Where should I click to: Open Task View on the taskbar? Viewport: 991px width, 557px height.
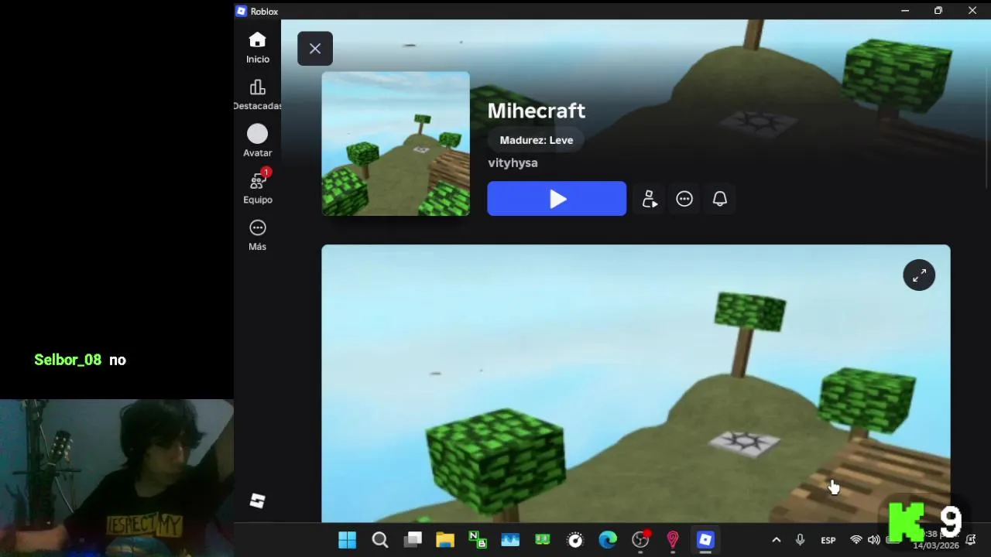click(x=413, y=540)
